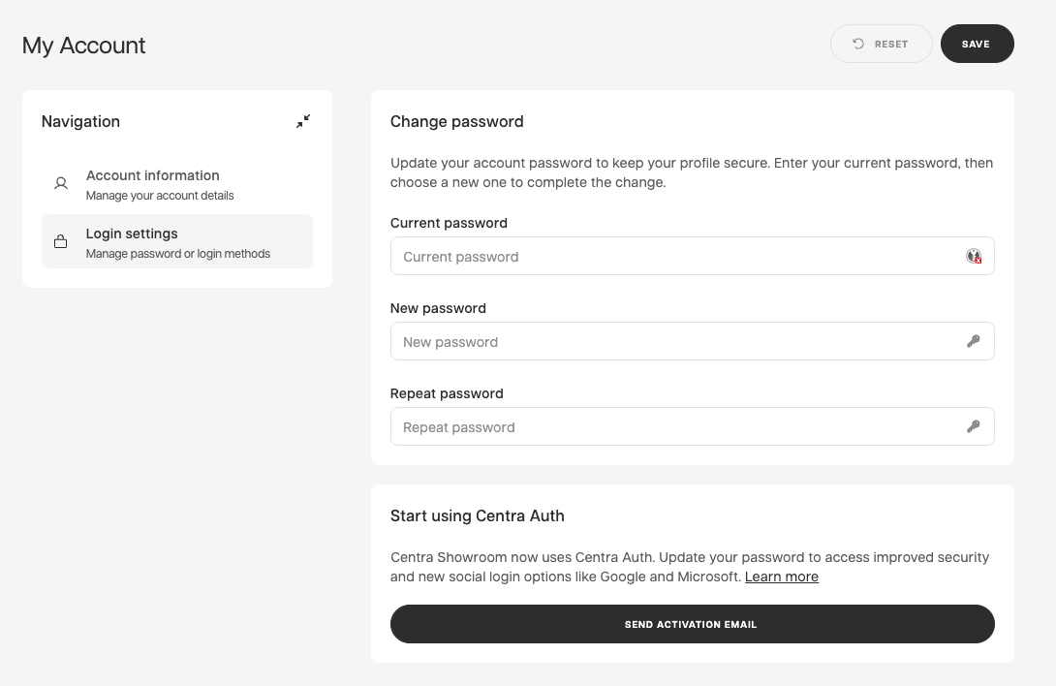Screen dimensions: 1056x686
Task: Click inside the New password field
Action: (678, 341)
